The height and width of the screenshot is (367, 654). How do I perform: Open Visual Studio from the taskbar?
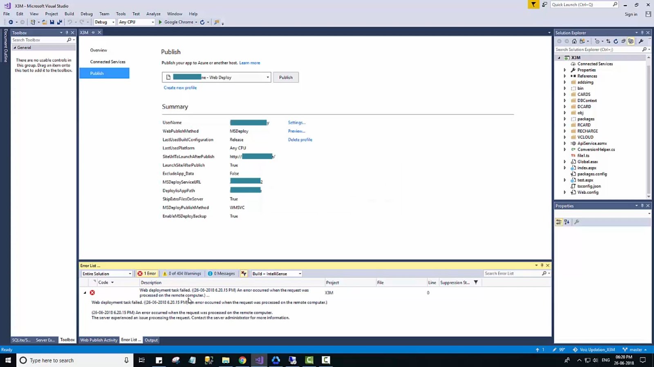(258, 360)
